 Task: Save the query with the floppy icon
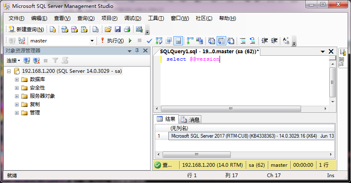pyautogui.click(x=118, y=29)
